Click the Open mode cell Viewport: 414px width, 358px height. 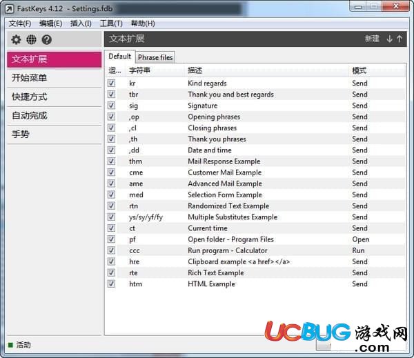click(x=361, y=239)
